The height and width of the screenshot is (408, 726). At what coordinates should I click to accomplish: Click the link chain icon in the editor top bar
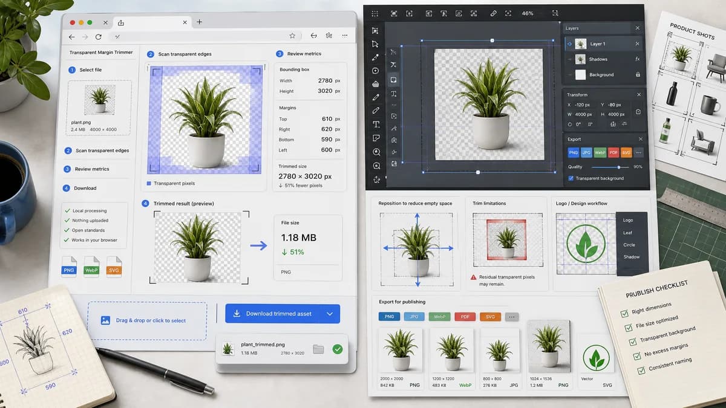tap(493, 13)
